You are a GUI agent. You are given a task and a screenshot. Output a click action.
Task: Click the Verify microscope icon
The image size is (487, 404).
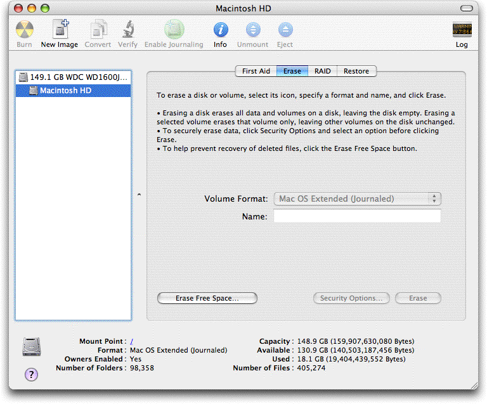[x=127, y=30]
